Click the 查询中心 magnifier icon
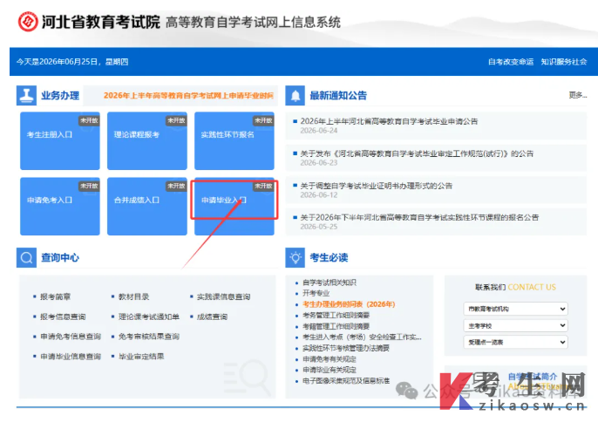 click(26, 257)
